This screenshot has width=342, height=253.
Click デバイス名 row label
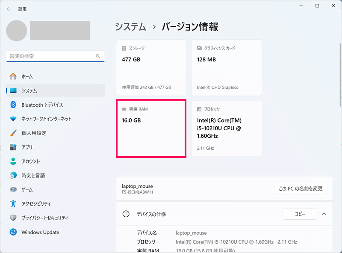147,233
